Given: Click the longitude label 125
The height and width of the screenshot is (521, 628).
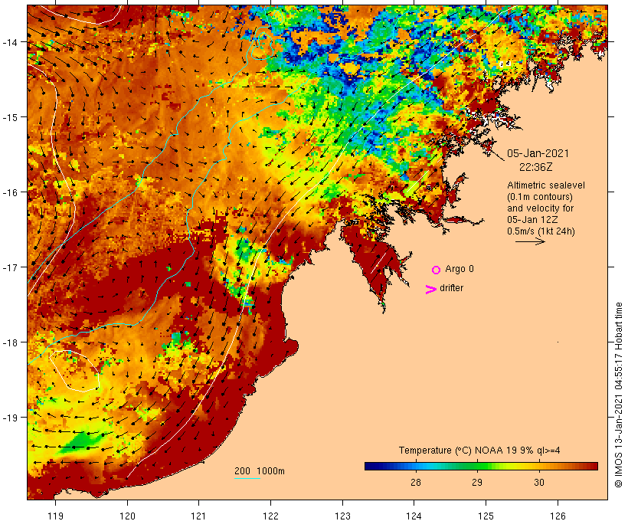Looking at the screenshot, I should [x=486, y=516].
